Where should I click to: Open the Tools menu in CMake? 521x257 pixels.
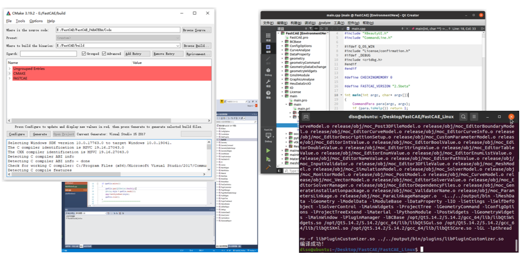[x=20, y=21]
